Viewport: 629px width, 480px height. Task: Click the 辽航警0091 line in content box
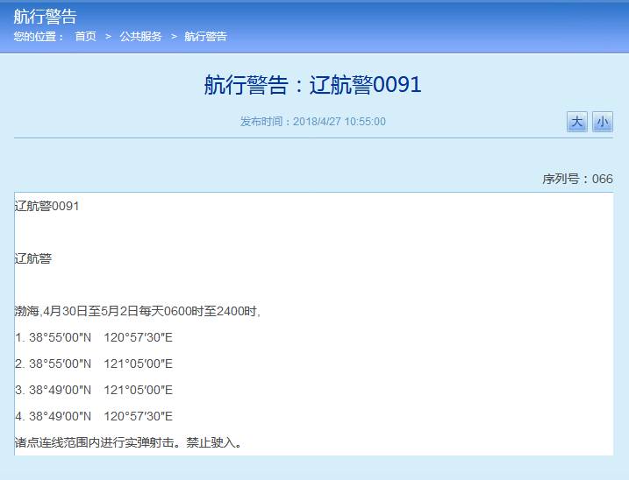47,206
